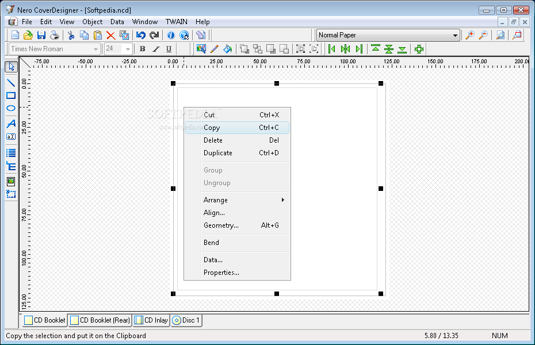This screenshot has width=535, height=345.
Task: Switch to CD Inlay tab
Action: pos(151,320)
